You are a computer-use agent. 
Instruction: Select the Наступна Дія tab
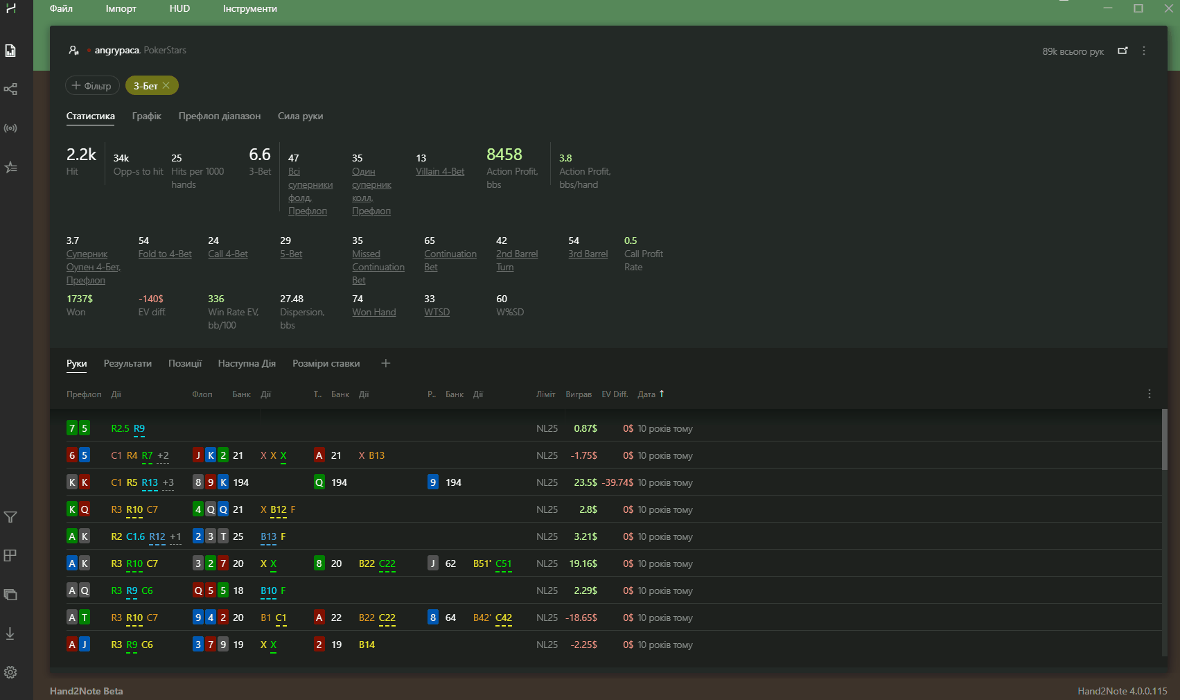(247, 363)
